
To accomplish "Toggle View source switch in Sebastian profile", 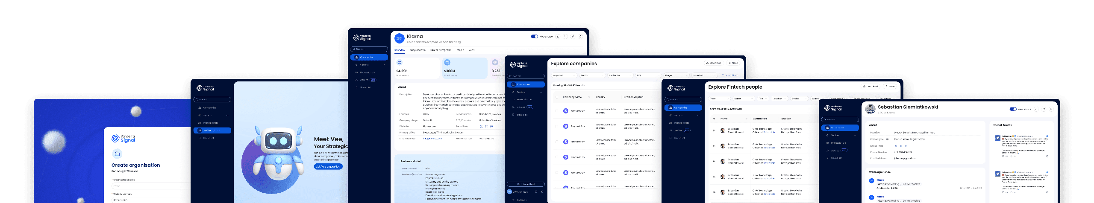I will click(x=1013, y=109).
